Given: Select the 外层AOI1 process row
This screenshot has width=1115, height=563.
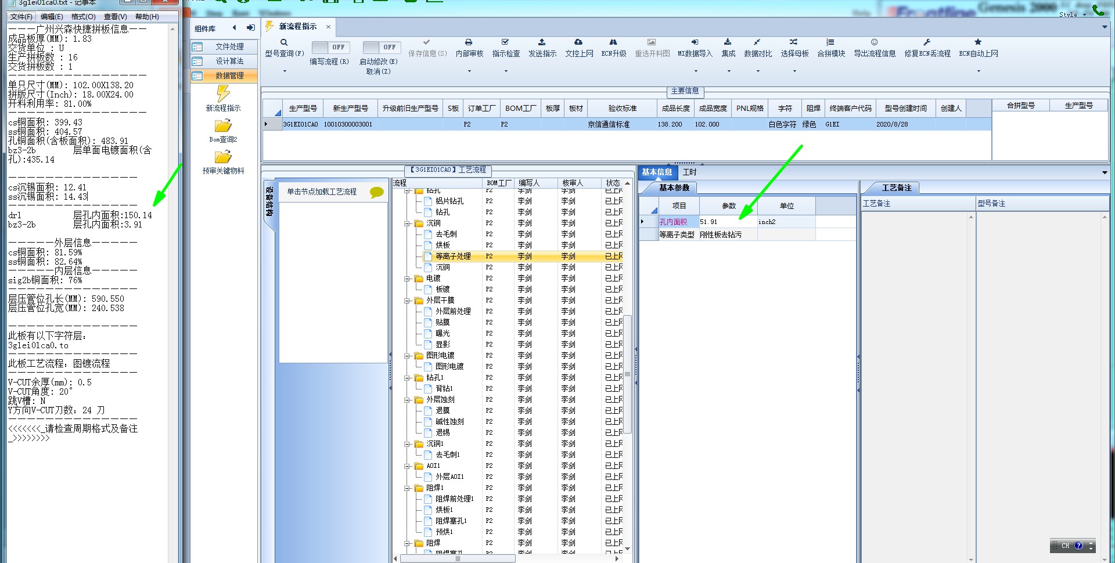Looking at the screenshot, I should click(508, 477).
